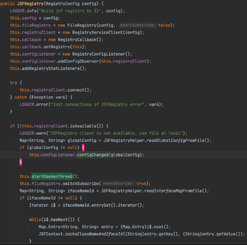The height and width of the screenshot is (245, 247).
Task: Click the iterator() method call
Action: coord(128,205)
